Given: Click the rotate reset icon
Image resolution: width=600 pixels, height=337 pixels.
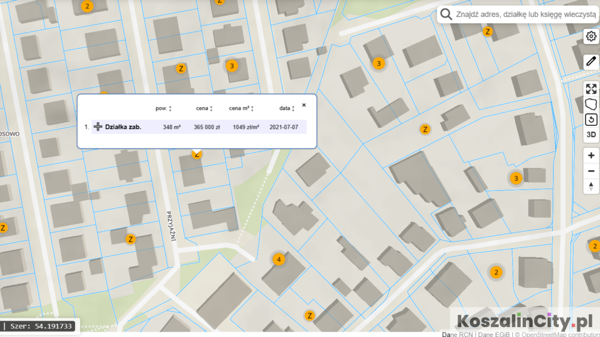Looking at the screenshot, I should 591,119.
